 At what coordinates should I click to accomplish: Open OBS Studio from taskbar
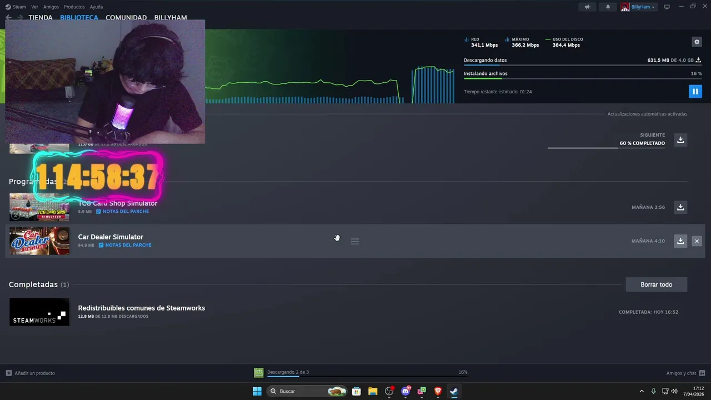[x=389, y=391]
